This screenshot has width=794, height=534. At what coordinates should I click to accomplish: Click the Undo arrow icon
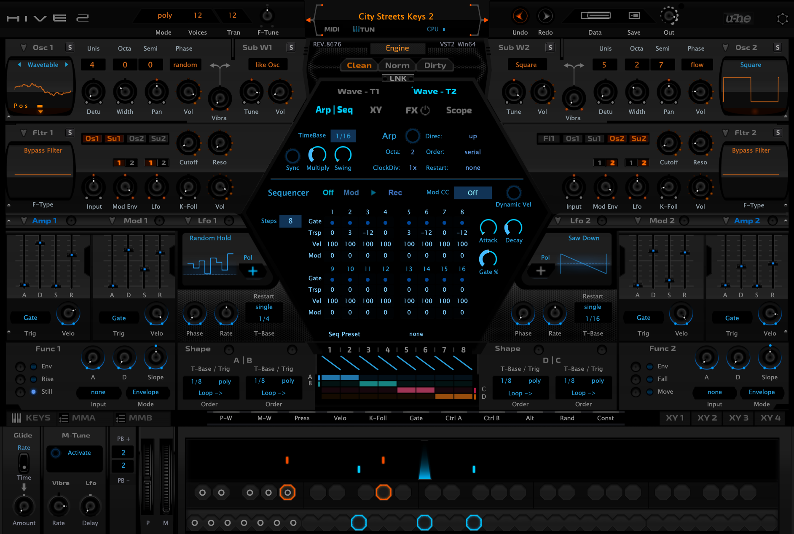(520, 16)
